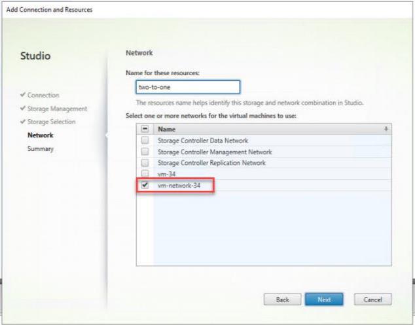Screen dimensions: 415x325
Task: Go to the Connection wizard step
Action: tap(43, 95)
